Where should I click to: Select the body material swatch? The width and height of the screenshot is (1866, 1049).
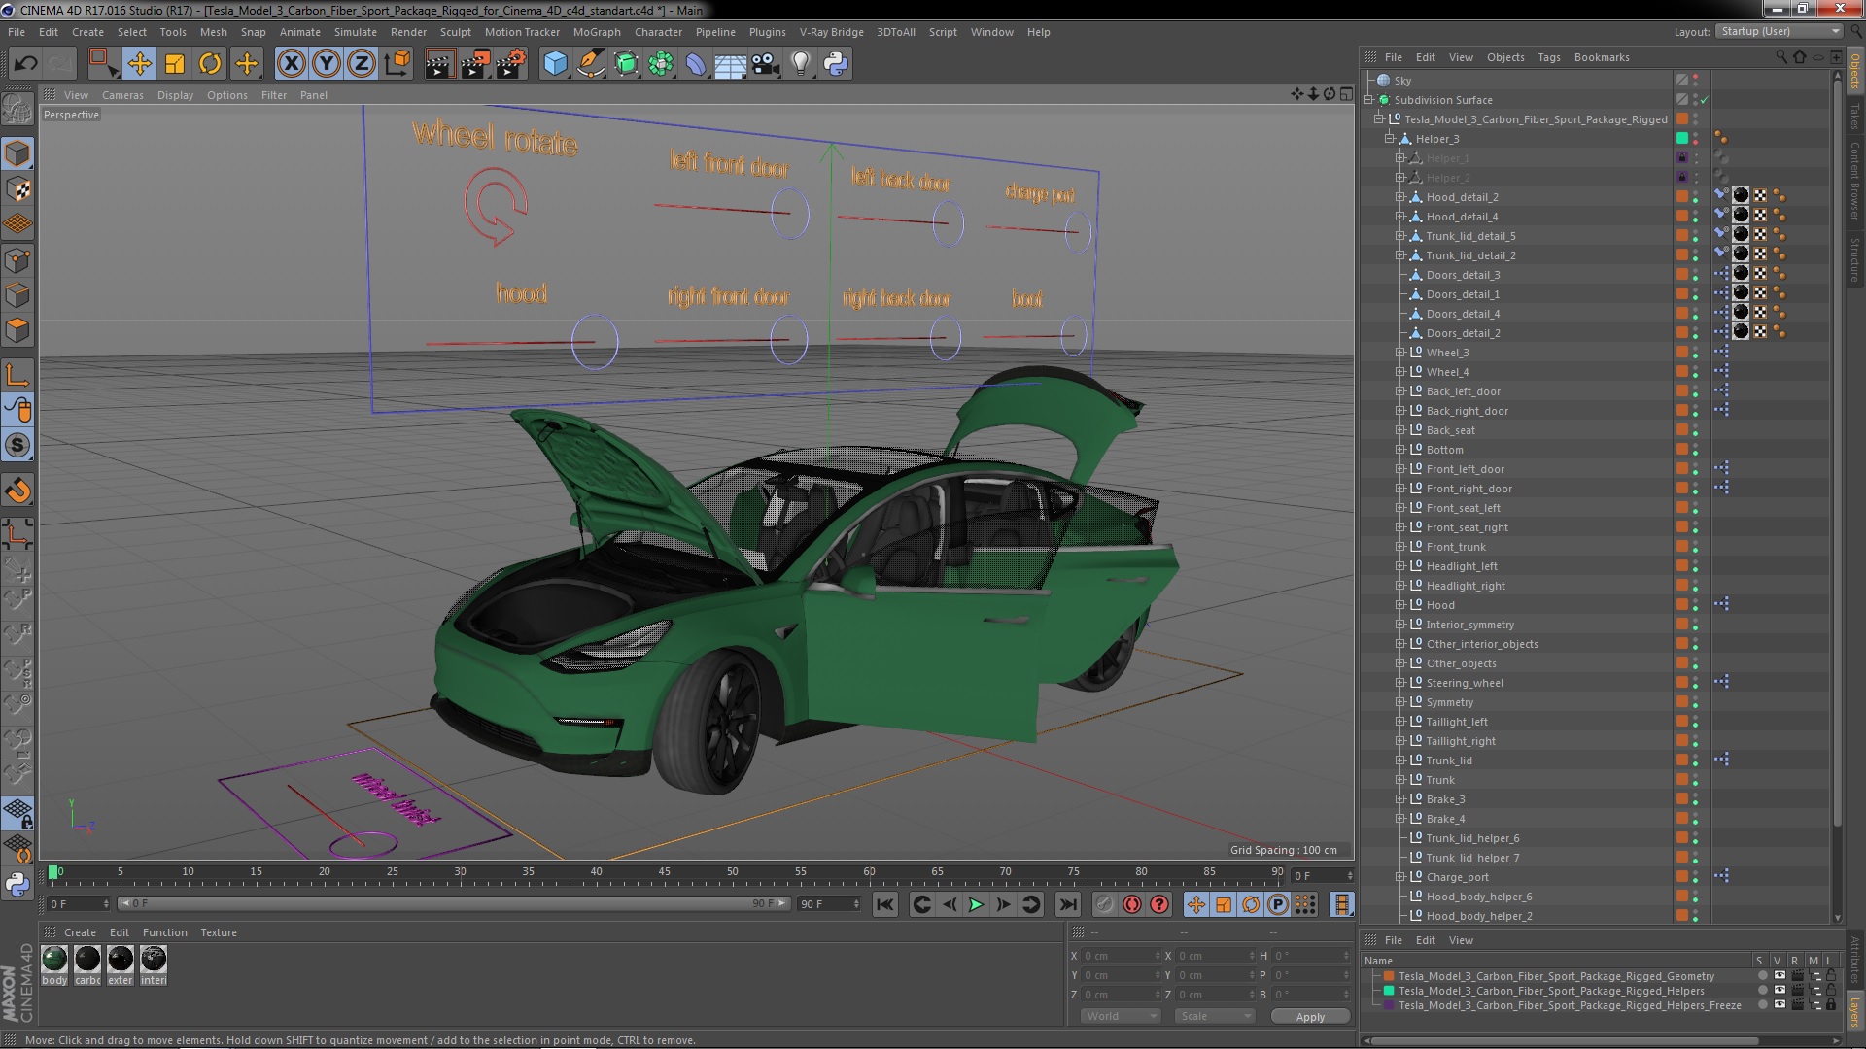54,960
